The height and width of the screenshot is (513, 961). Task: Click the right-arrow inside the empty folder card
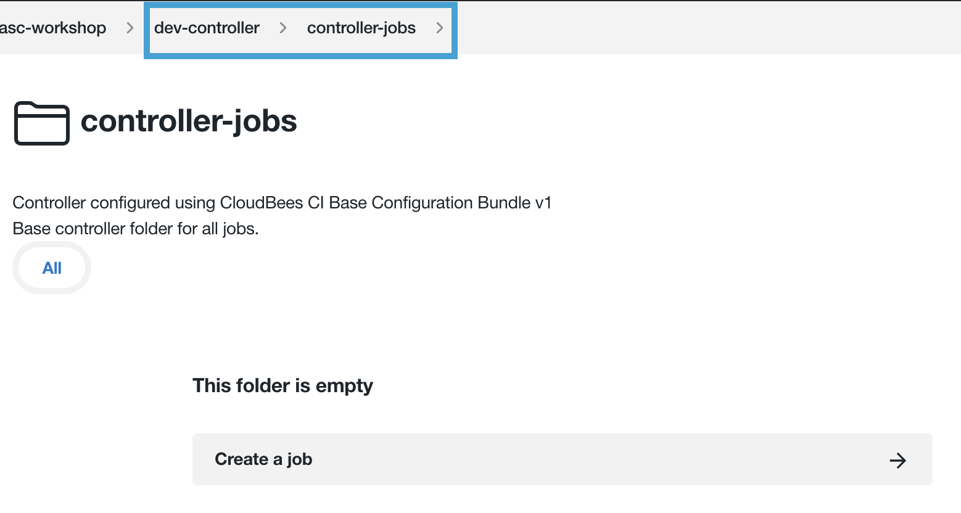898,459
